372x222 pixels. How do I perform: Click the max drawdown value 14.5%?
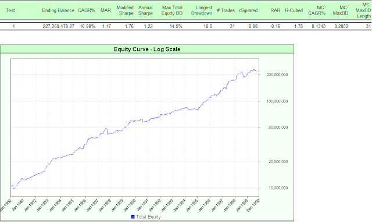176,26
